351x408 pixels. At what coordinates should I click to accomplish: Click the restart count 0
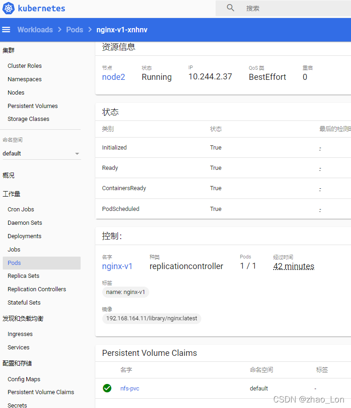pyautogui.click(x=305, y=77)
